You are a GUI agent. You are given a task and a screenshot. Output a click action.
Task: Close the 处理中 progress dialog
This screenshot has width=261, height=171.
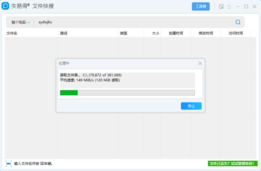(200, 63)
